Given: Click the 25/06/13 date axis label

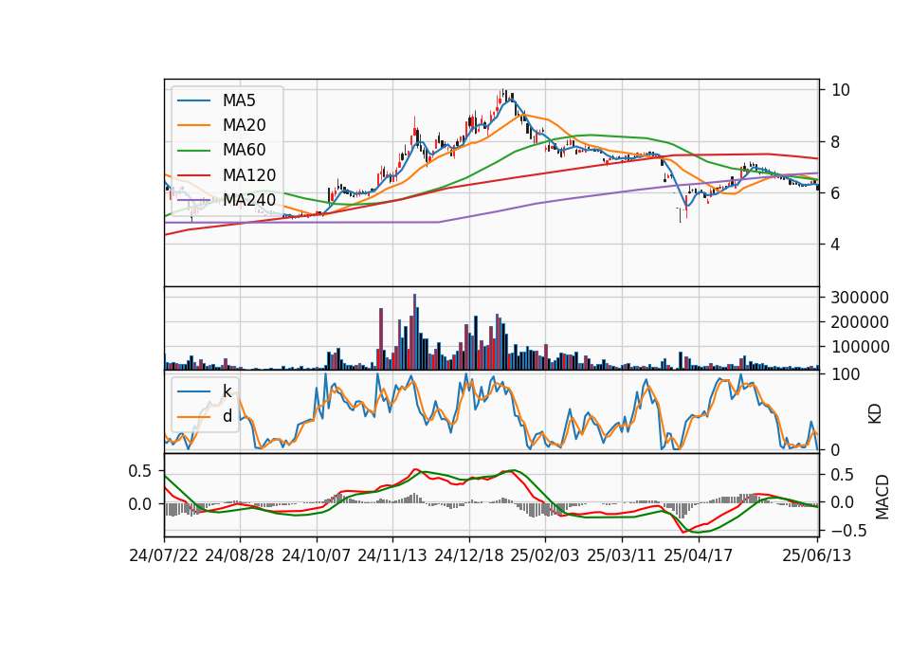Looking at the screenshot, I should click(817, 555).
